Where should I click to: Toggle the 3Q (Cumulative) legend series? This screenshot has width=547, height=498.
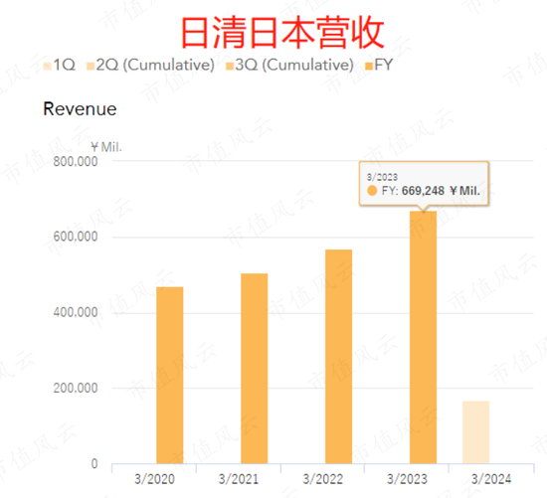coord(289,65)
